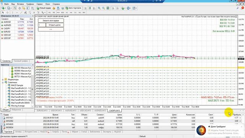
Task: Switch to M30 timeframe
Action: [x=62, y=13]
